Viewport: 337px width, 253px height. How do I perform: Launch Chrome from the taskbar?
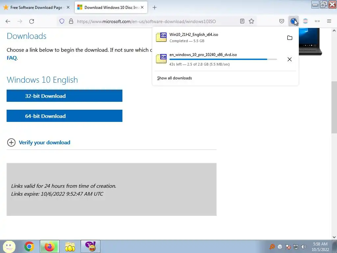29,246
